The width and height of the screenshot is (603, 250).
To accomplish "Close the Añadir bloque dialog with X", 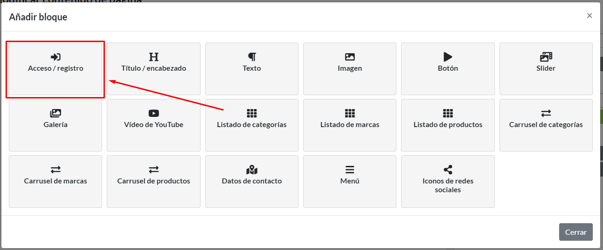I will click(589, 16).
